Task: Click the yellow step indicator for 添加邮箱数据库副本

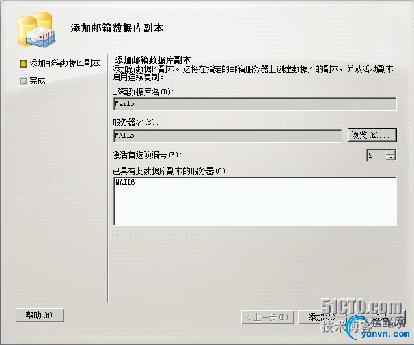Action: click(x=23, y=64)
